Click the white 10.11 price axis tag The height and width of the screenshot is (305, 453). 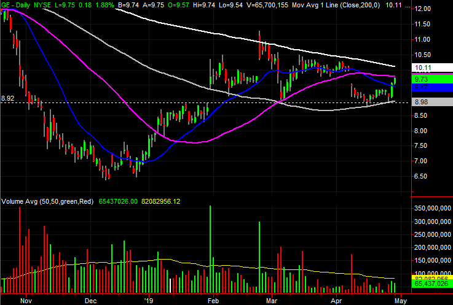[432, 68]
